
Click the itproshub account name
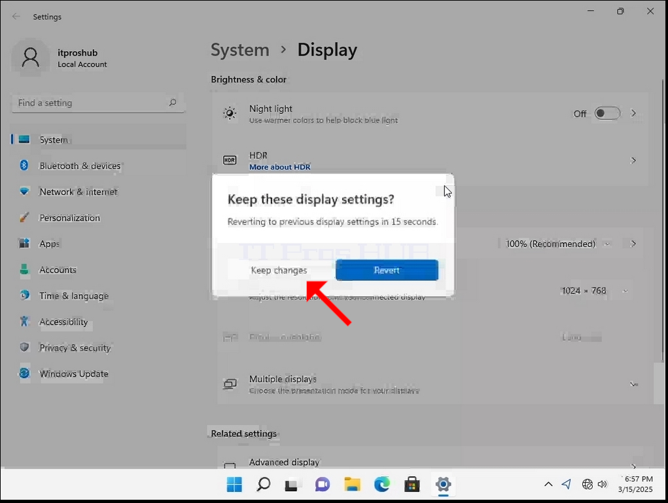tap(78, 53)
